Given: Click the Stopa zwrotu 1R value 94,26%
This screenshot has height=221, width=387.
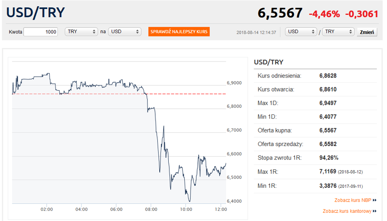Looking at the screenshot, I should 329,158.
